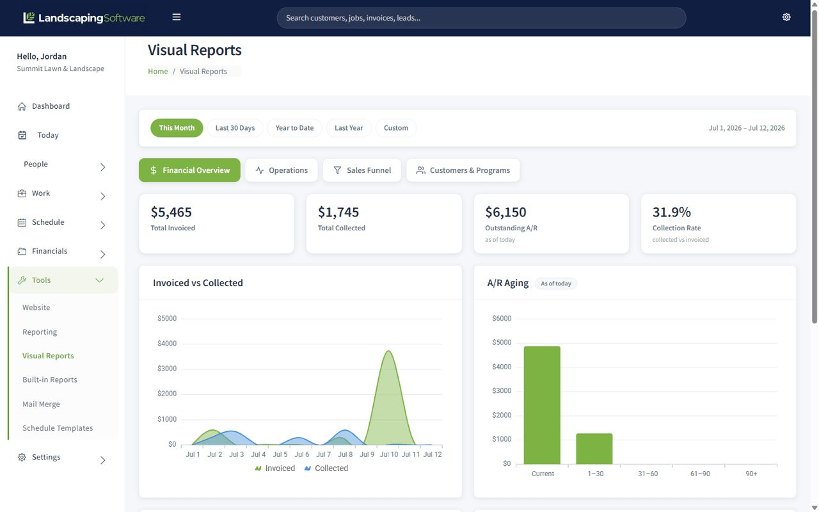819x512 pixels.
Task: Click the Jul 10 peak in Invoiced chart
Action: point(388,351)
